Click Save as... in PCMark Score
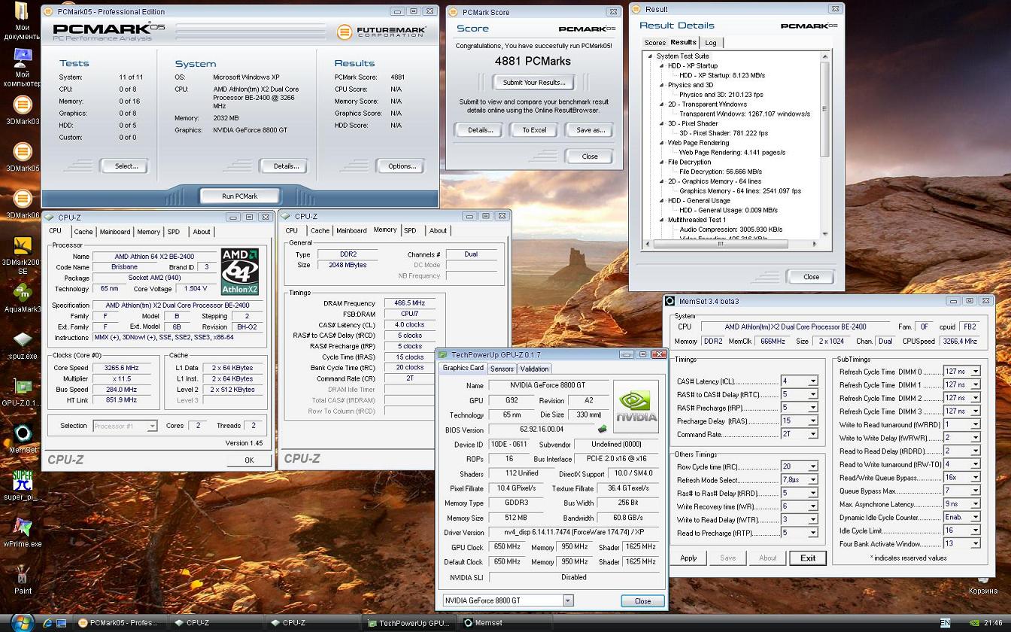Viewport: 1011px width, 632px height. (x=590, y=130)
